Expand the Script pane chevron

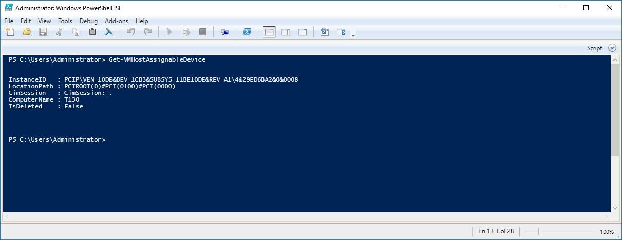(x=612, y=48)
